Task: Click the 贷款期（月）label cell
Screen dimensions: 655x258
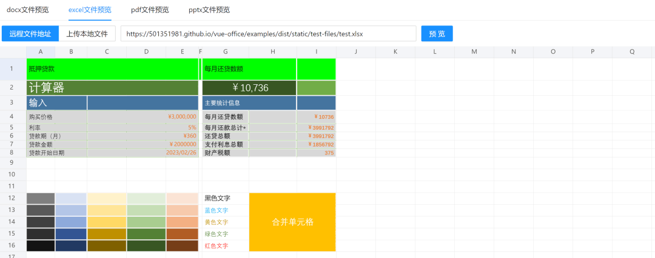Action: click(x=57, y=136)
